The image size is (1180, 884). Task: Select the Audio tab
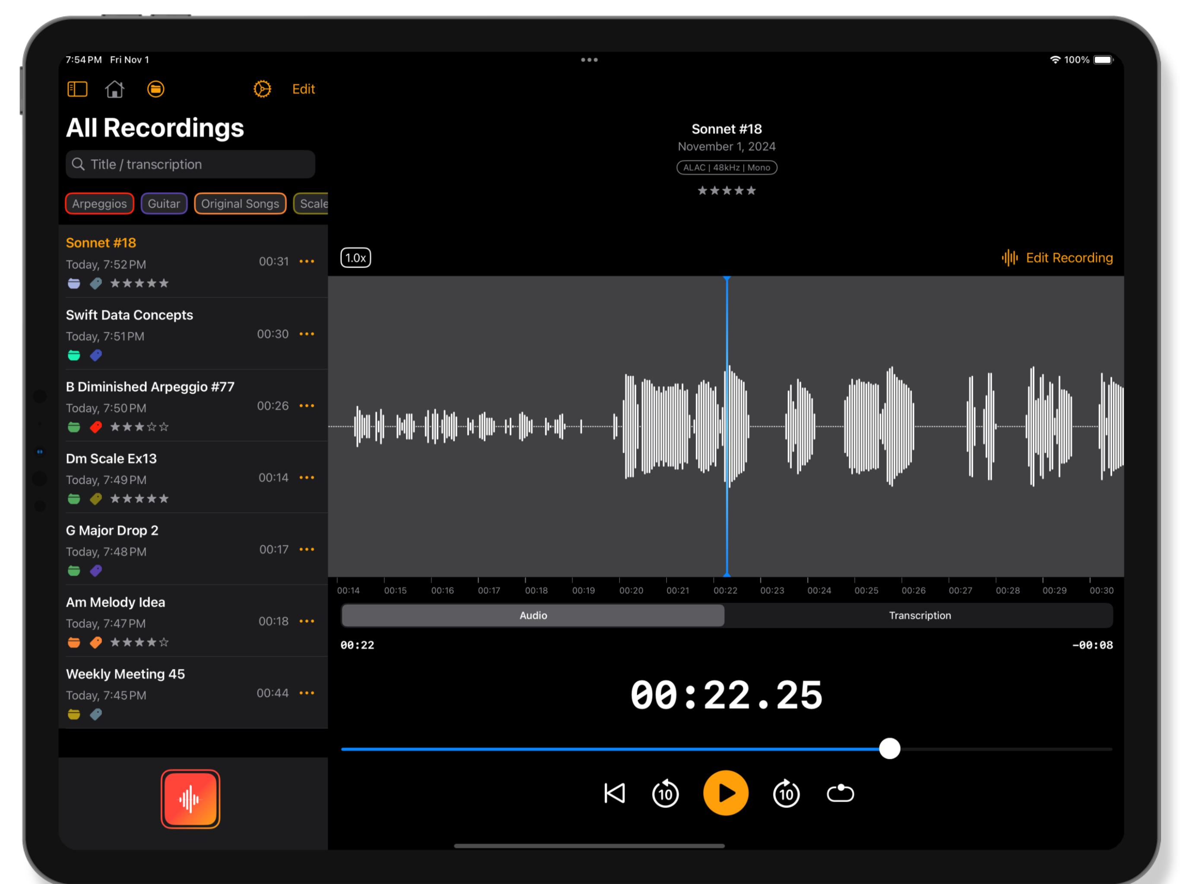tap(533, 615)
